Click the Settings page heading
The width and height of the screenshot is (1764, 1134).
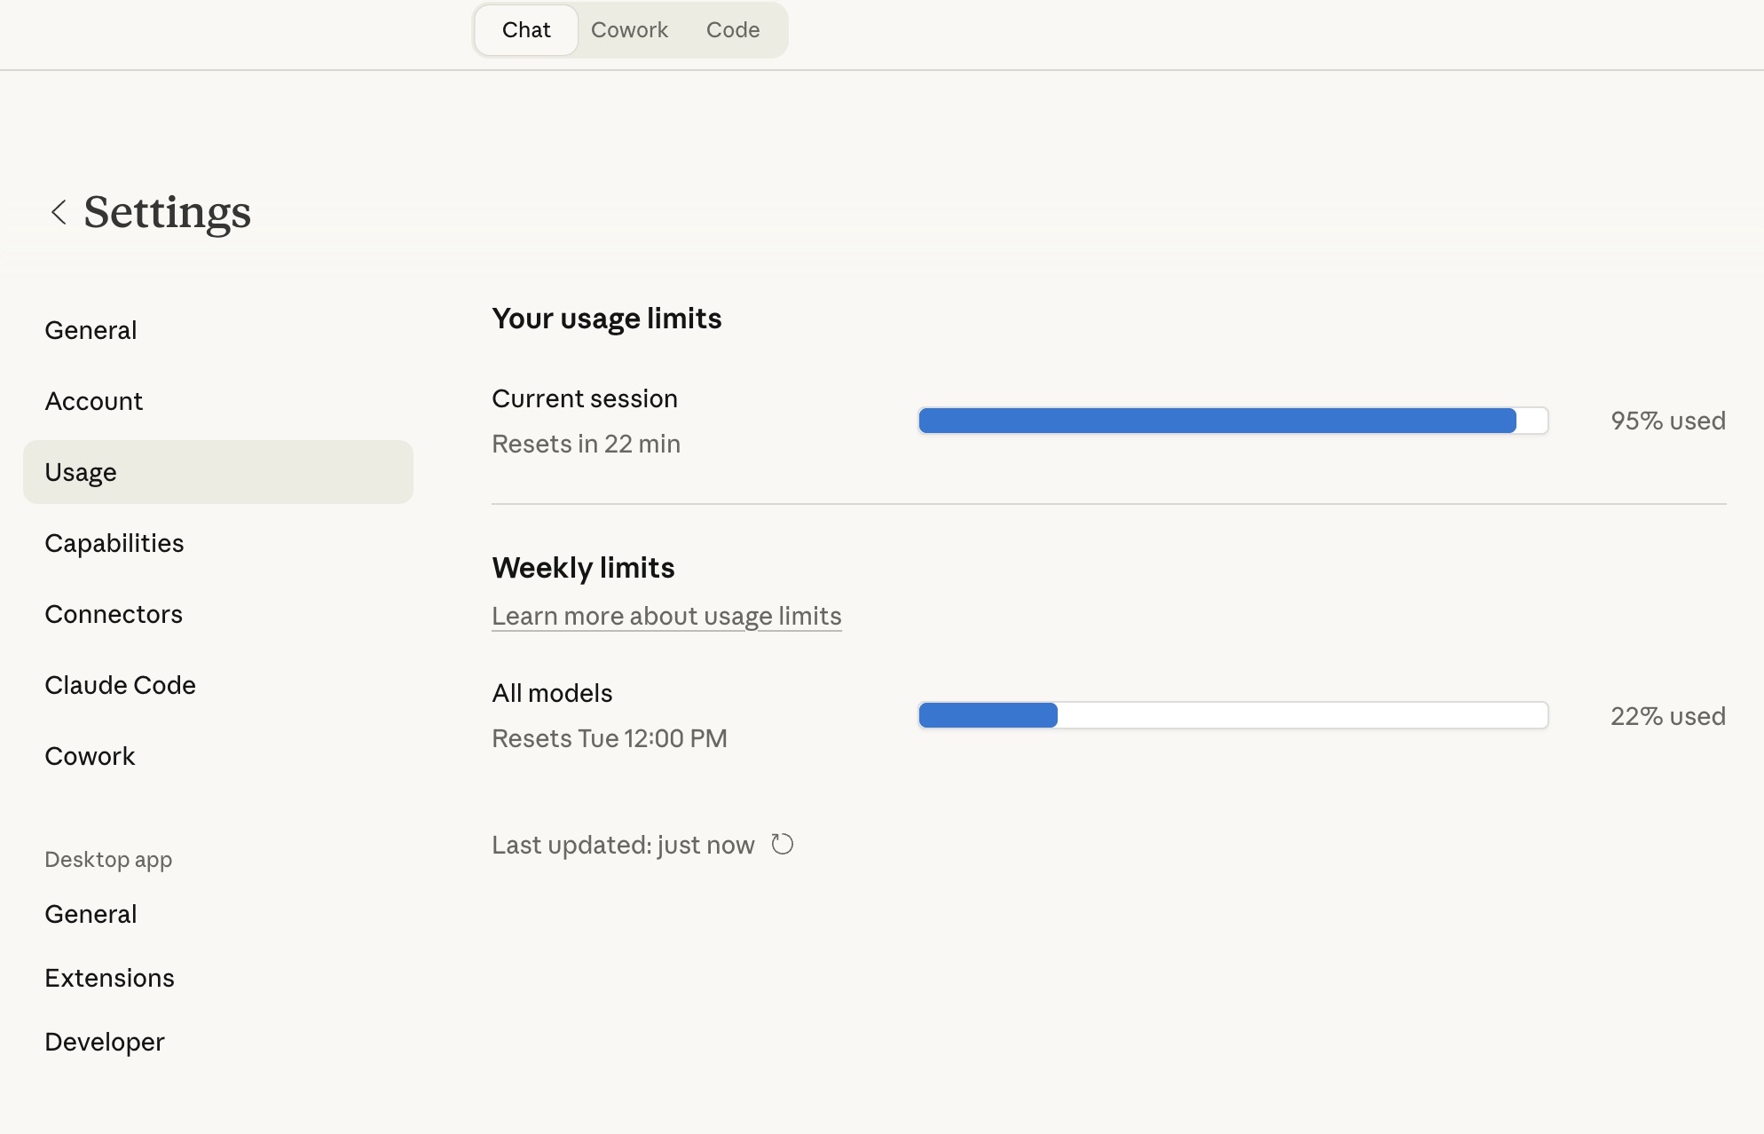coord(167,212)
